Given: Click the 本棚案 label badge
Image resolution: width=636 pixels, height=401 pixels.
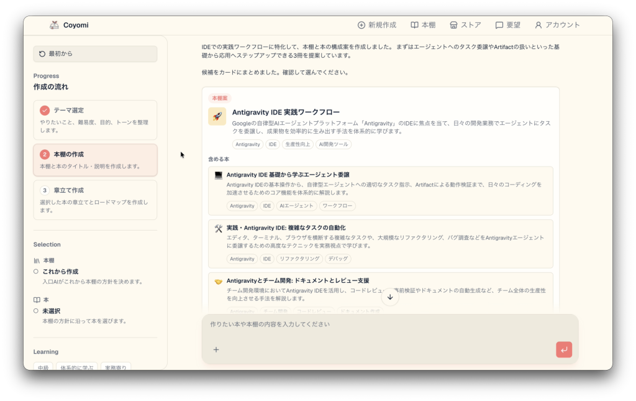Looking at the screenshot, I should coord(220,98).
